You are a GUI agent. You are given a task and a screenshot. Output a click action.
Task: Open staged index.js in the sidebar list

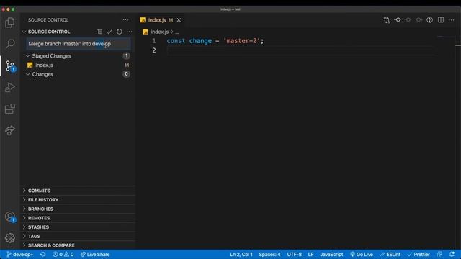click(x=78, y=65)
